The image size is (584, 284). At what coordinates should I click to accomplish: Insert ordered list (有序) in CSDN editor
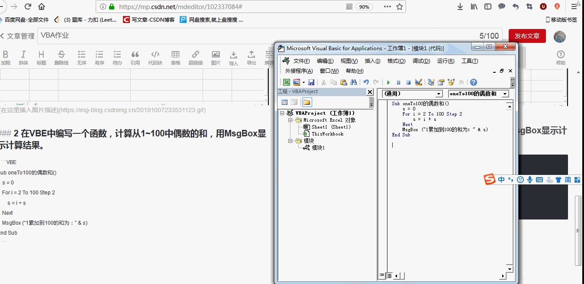pyautogui.click(x=100, y=58)
